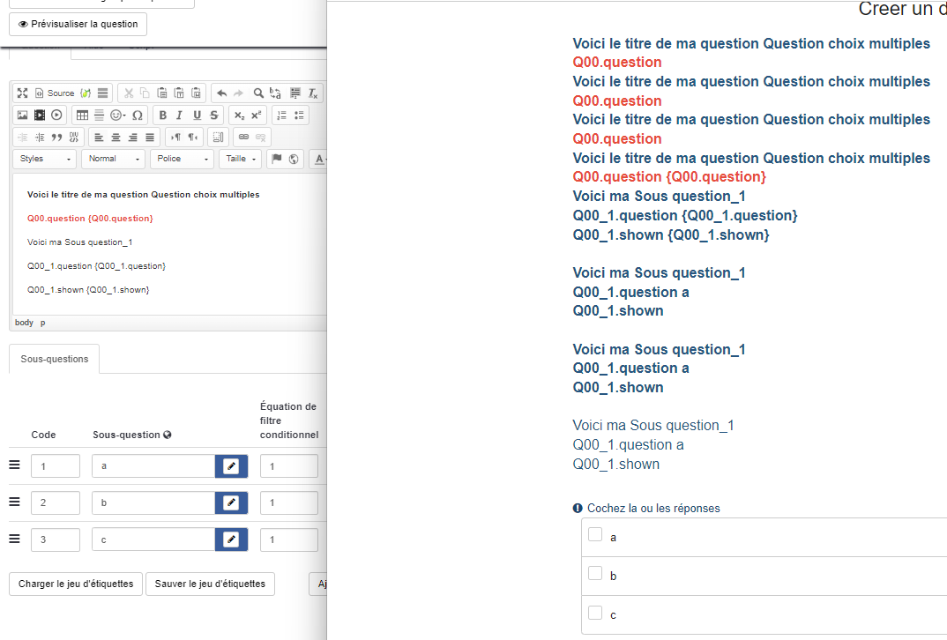Open the Police font dropdown
Image resolution: width=947 pixels, height=640 pixels.
[x=182, y=159]
